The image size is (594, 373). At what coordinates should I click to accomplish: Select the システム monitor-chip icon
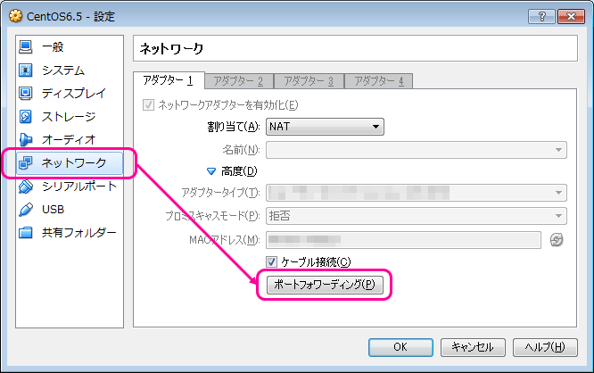(x=25, y=70)
